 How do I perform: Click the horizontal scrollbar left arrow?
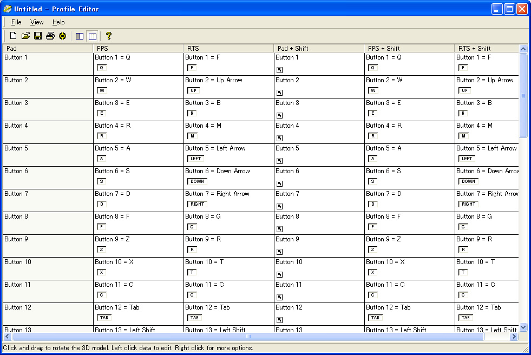click(x=8, y=337)
